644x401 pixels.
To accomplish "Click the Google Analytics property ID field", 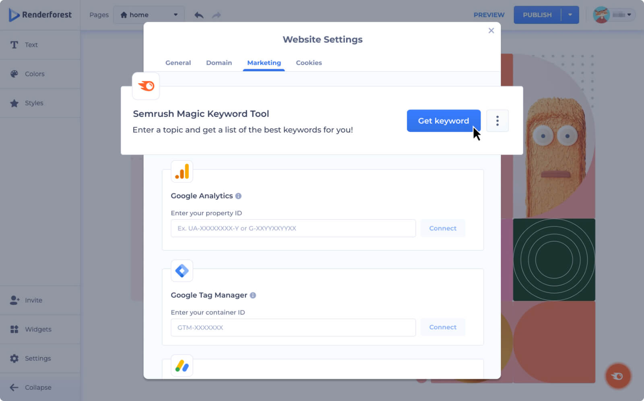I will click(293, 228).
